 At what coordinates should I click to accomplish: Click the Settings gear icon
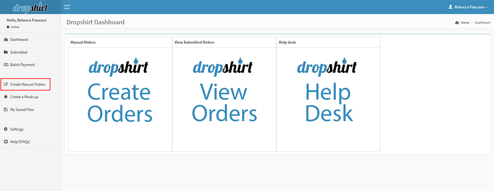5,129
